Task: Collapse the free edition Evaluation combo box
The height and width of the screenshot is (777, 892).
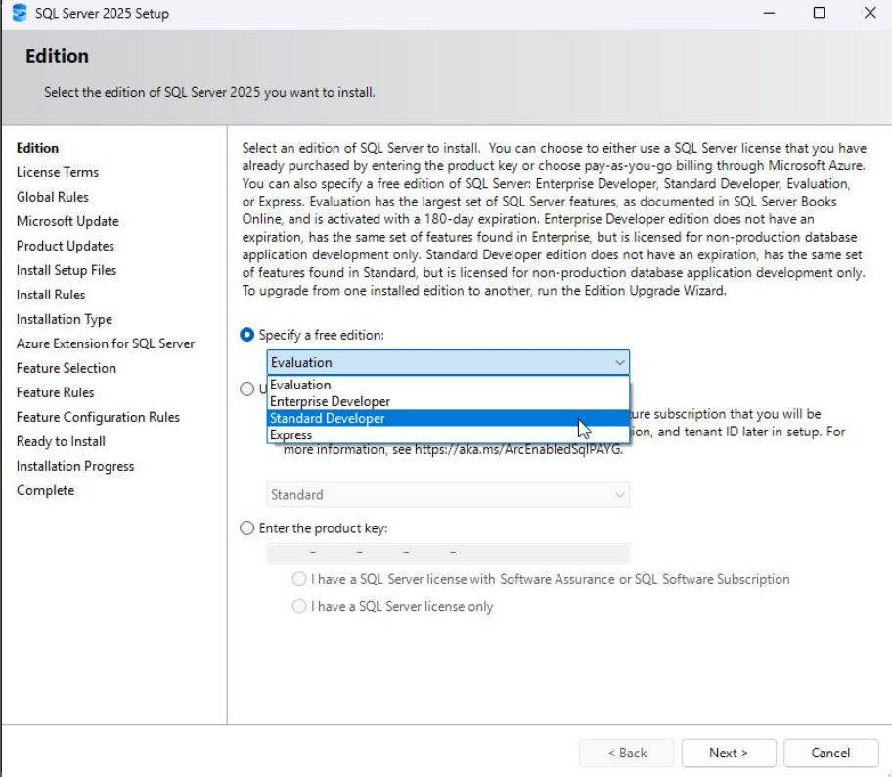Action: tap(448, 363)
